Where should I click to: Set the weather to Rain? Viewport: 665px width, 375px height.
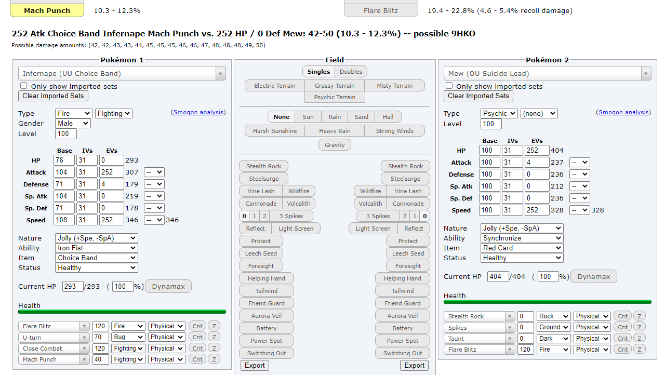point(335,117)
